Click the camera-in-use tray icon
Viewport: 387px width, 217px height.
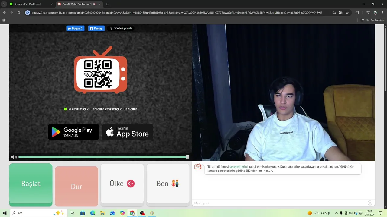[x=346, y=213]
